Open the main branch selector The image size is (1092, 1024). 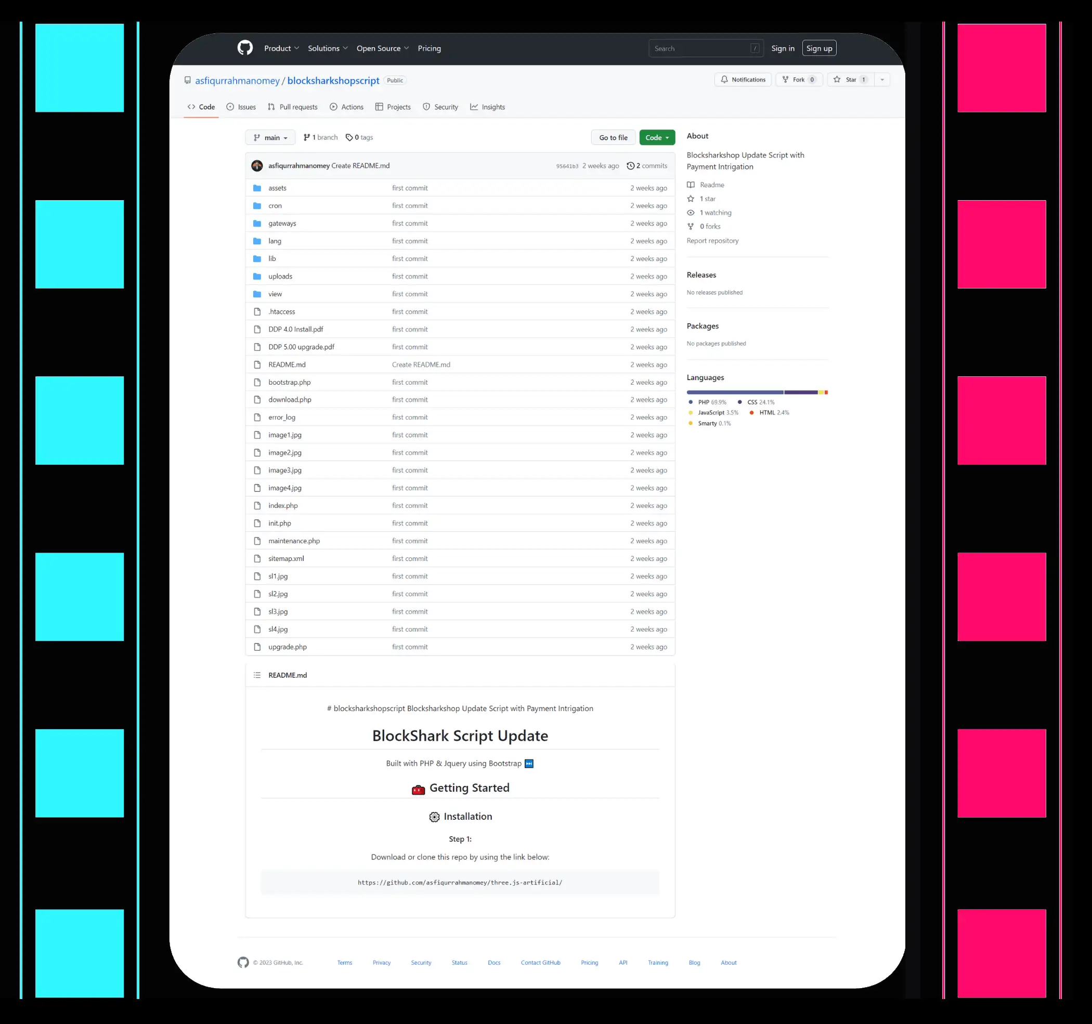270,137
